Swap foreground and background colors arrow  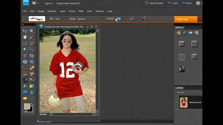[x=32, y=104]
